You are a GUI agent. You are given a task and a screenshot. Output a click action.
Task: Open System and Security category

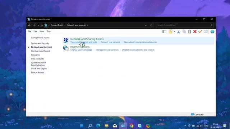40,43
